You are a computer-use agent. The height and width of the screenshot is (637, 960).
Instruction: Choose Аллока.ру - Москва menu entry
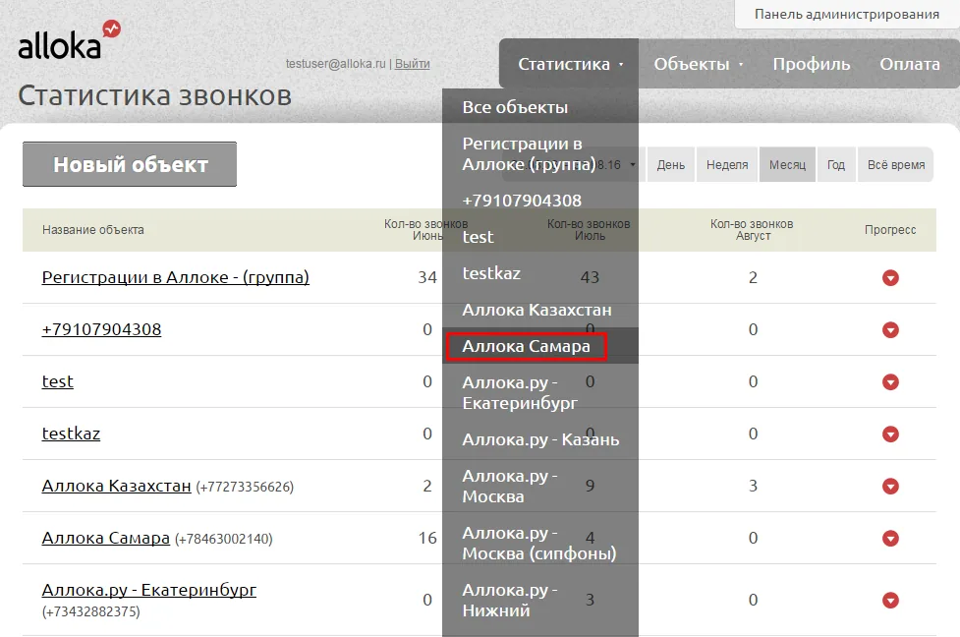[x=540, y=487]
